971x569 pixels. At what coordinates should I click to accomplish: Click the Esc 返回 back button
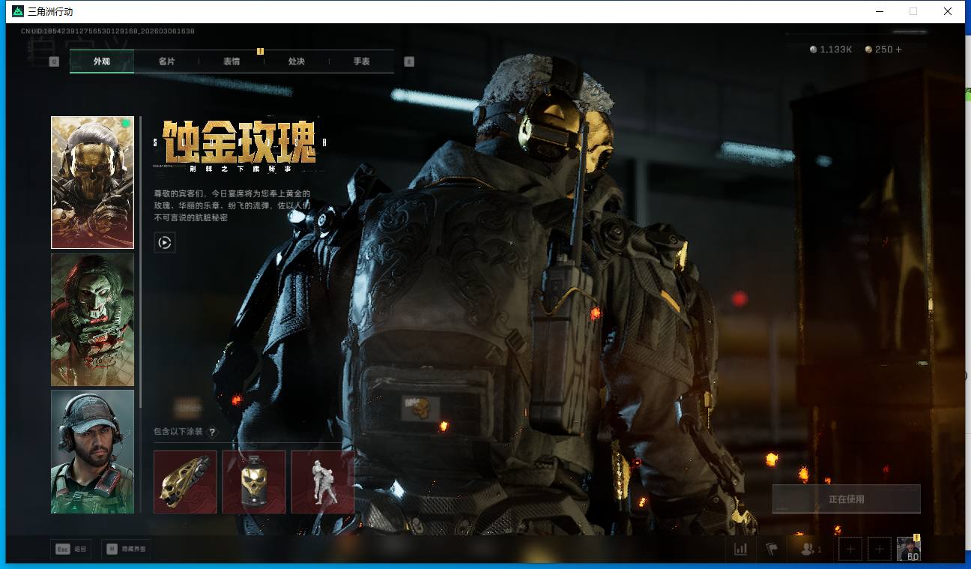tap(72, 549)
